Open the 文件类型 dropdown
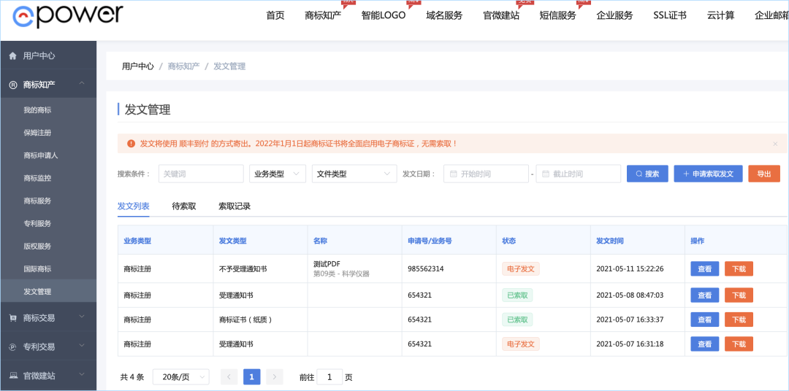The height and width of the screenshot is (391, 789). pos(354,174)
